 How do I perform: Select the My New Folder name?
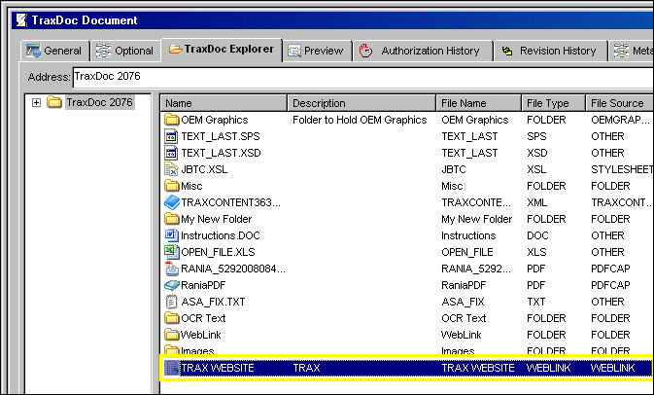coord(216,219)
